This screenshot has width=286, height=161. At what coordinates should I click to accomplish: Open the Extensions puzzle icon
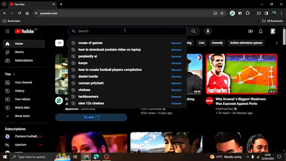(x=248, y=13)
